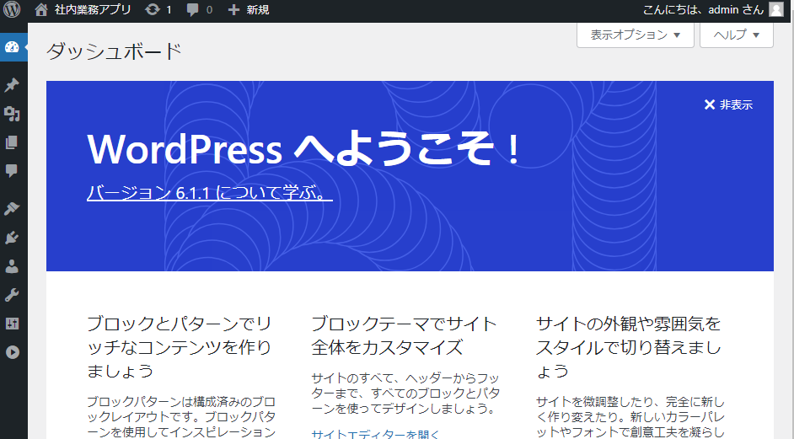
Task: Click the collapse menu circle icon
Action: pyautogui.click(x=13, y=352)
